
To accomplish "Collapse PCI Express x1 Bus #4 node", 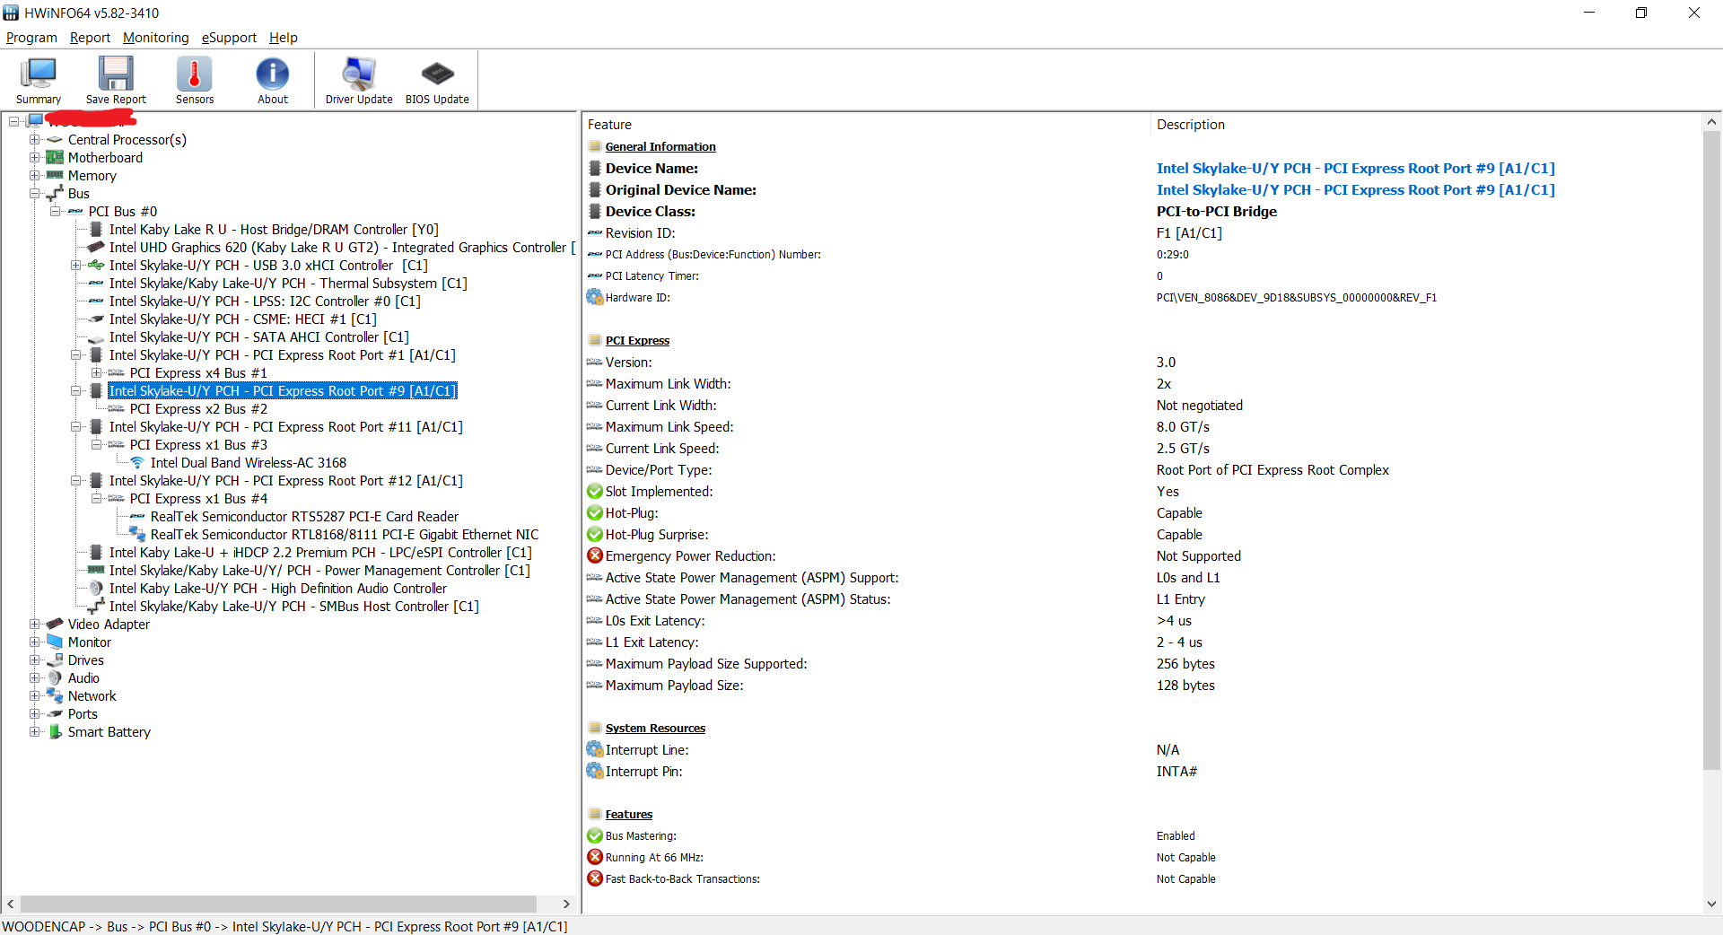I will click(96, 499).
